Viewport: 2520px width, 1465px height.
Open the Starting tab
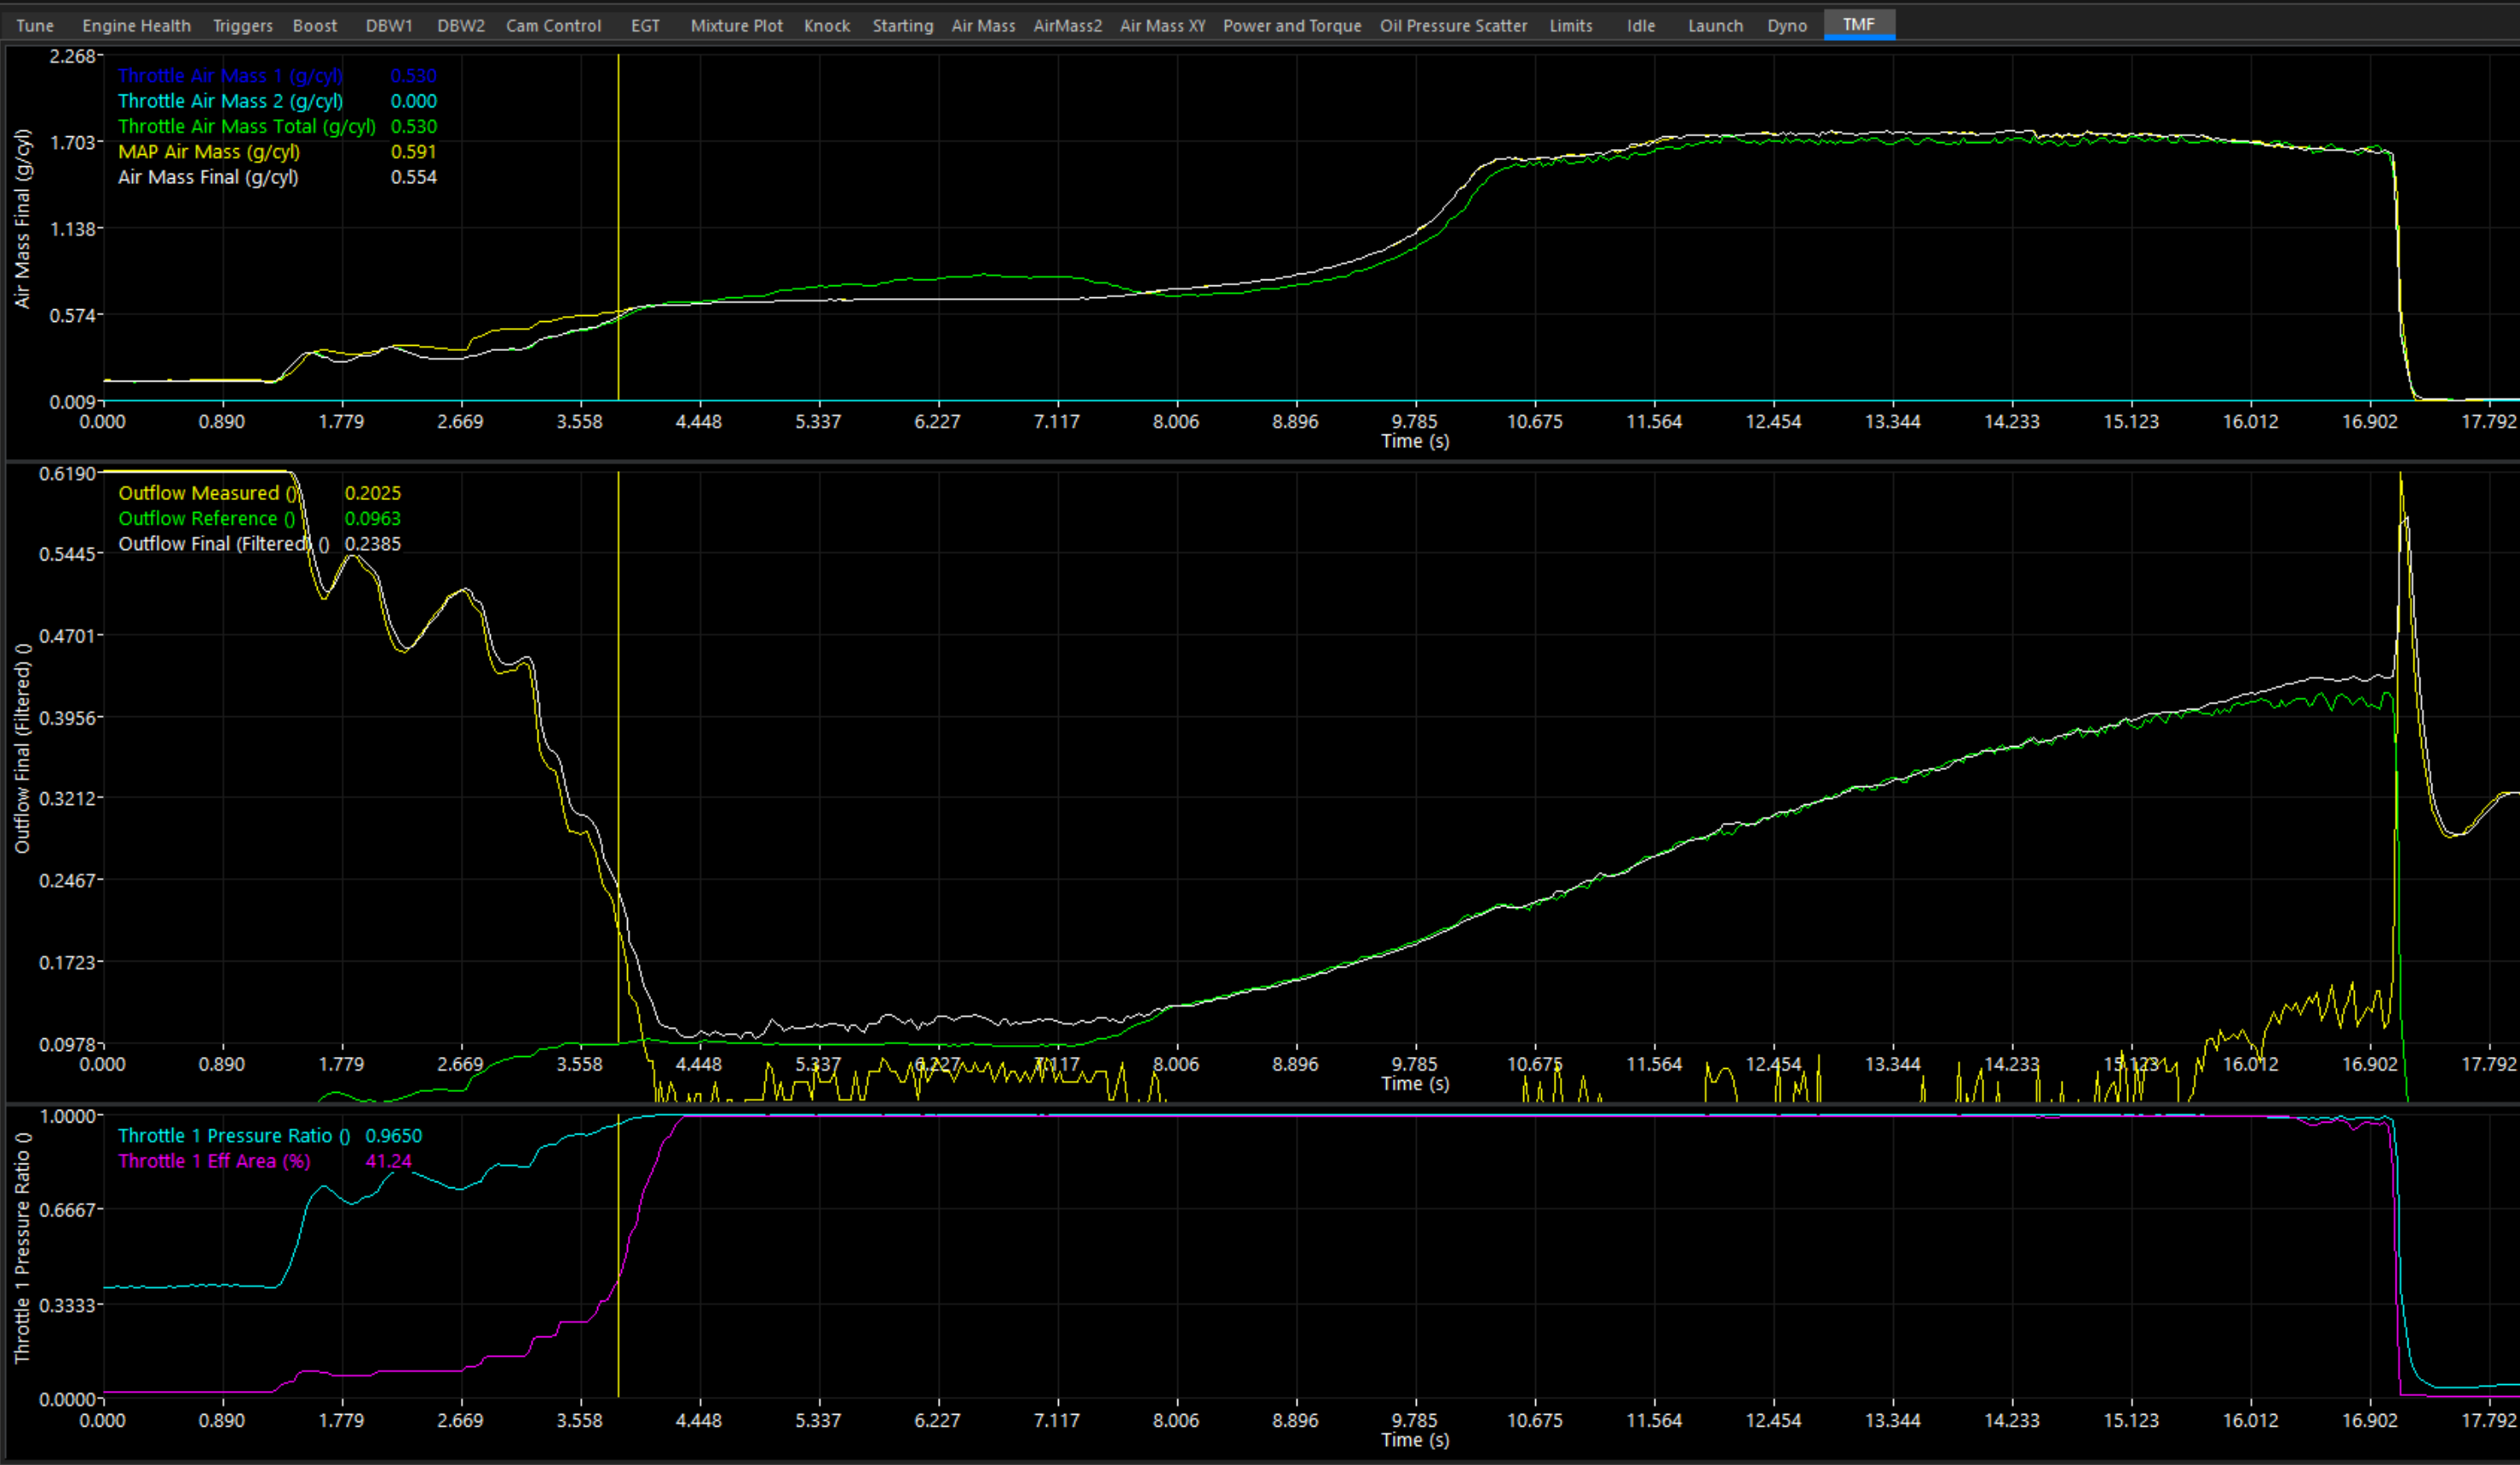click(903, 25)
